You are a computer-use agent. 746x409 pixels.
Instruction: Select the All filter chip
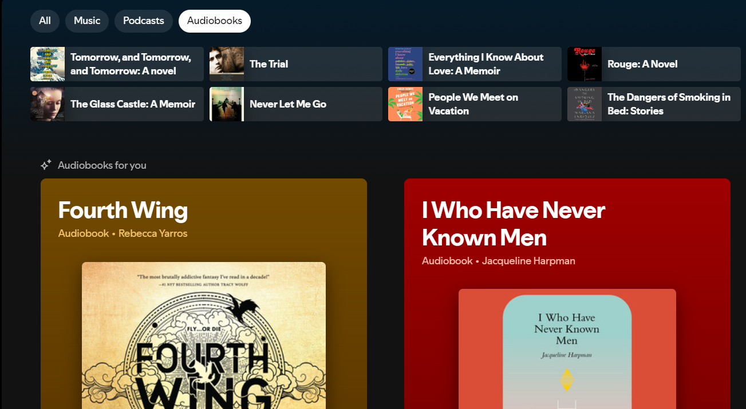(x=45, y=21)
